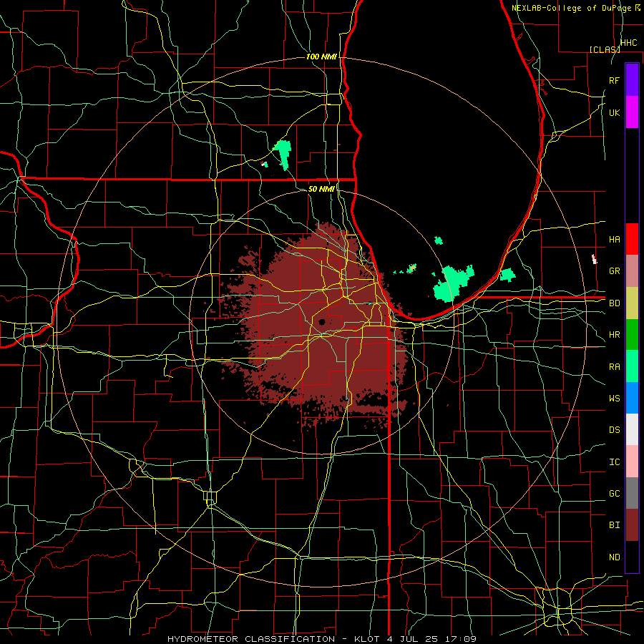Select the BD yellow legend block
Viewport: 644px width, 644px height.
click(x=632, y=303)
